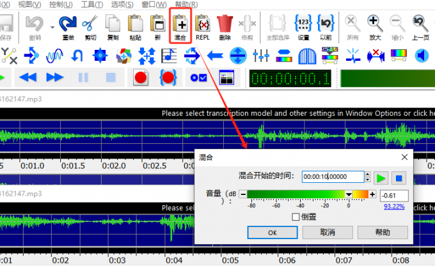Click the mix start time input field
The width and height of the screenshot is (435, 266).
pyautogui.click(x=332, y=177)
